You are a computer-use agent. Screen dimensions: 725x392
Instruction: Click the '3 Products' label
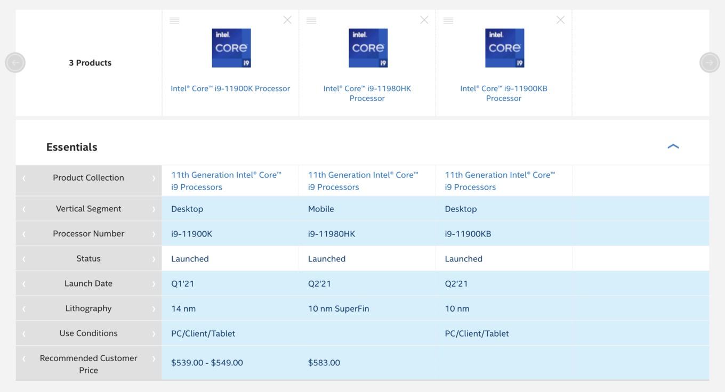pos(90,63)
